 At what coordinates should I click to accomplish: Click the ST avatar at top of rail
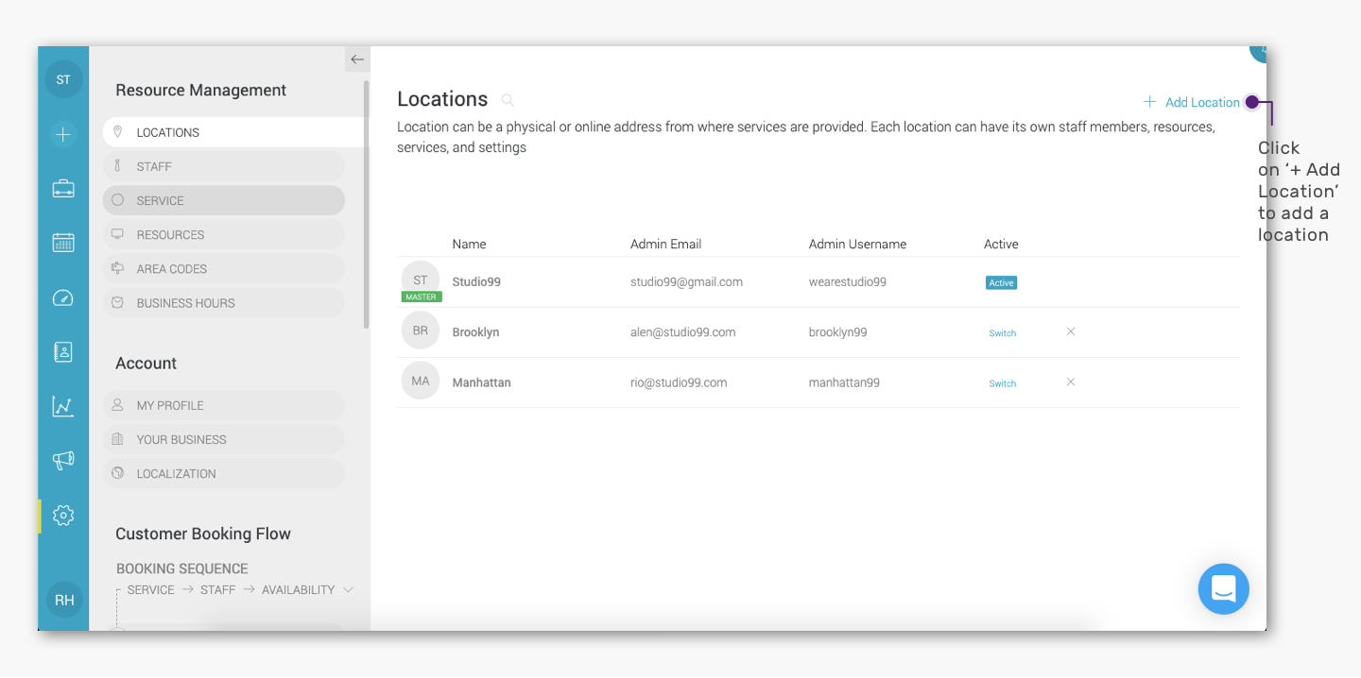coord(63,79)
